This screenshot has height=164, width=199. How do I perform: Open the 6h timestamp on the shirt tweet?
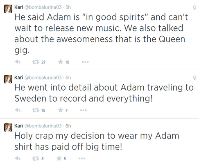[x=68, y=126]
